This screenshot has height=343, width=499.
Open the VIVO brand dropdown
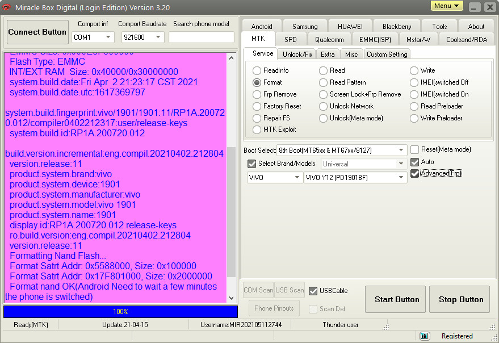point(274,177)
